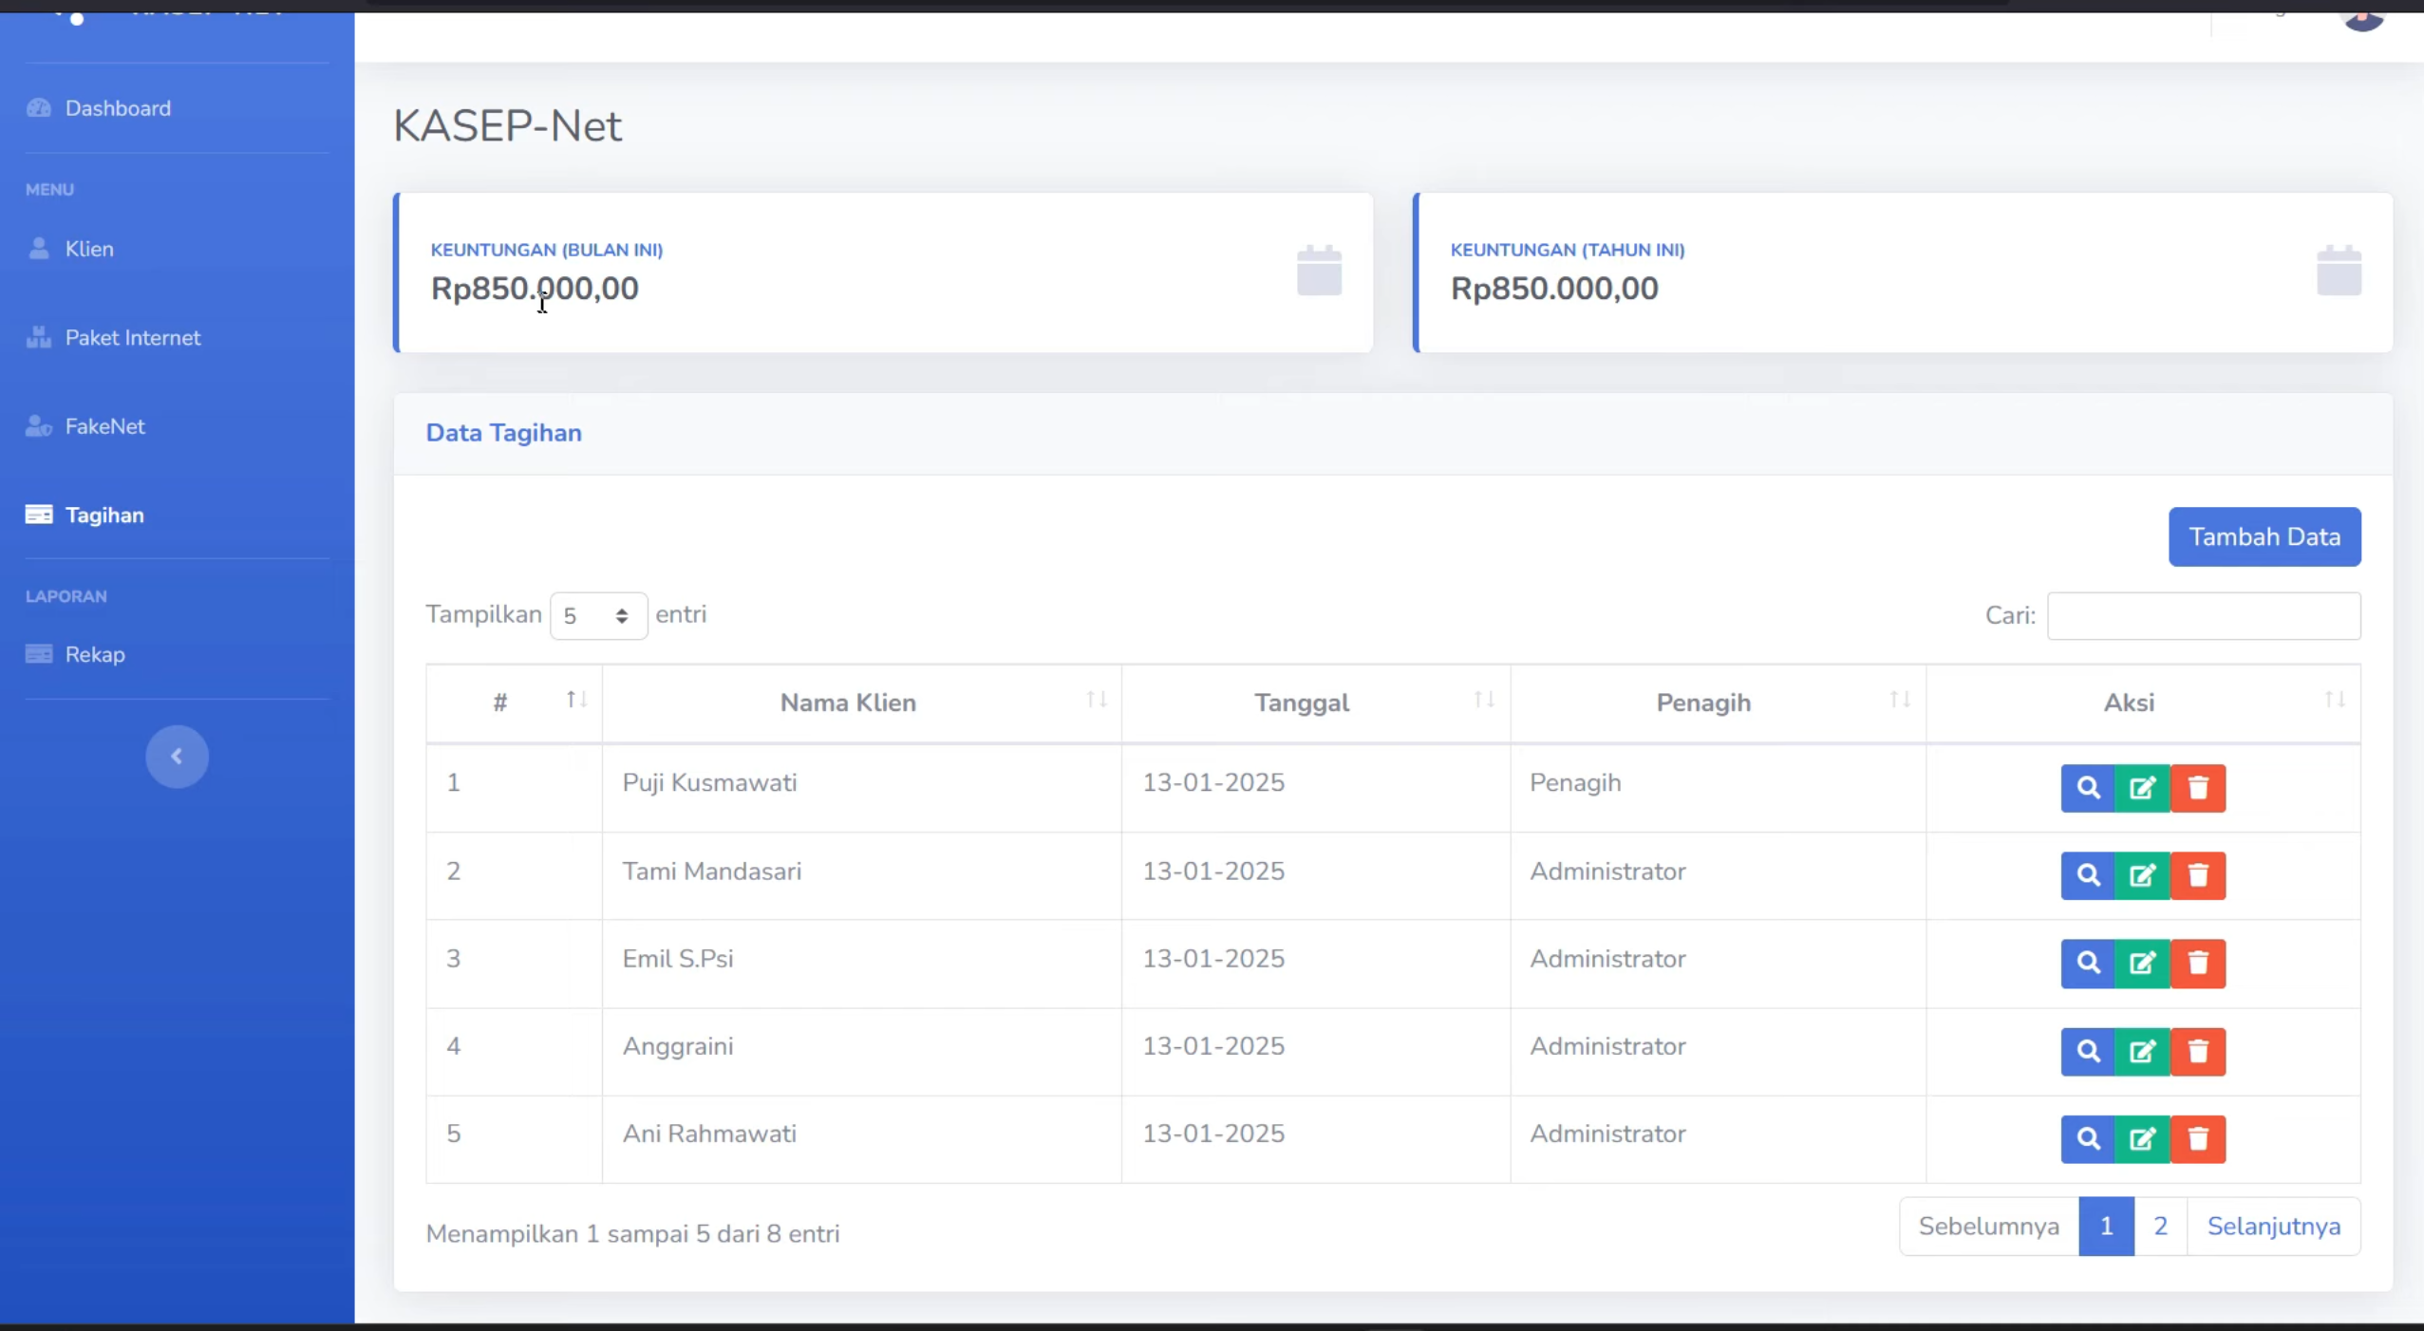Edit Tami Mandasari's bill entry
This screenshot has height=1331, width=2424.
click(x=2142, y=875)
